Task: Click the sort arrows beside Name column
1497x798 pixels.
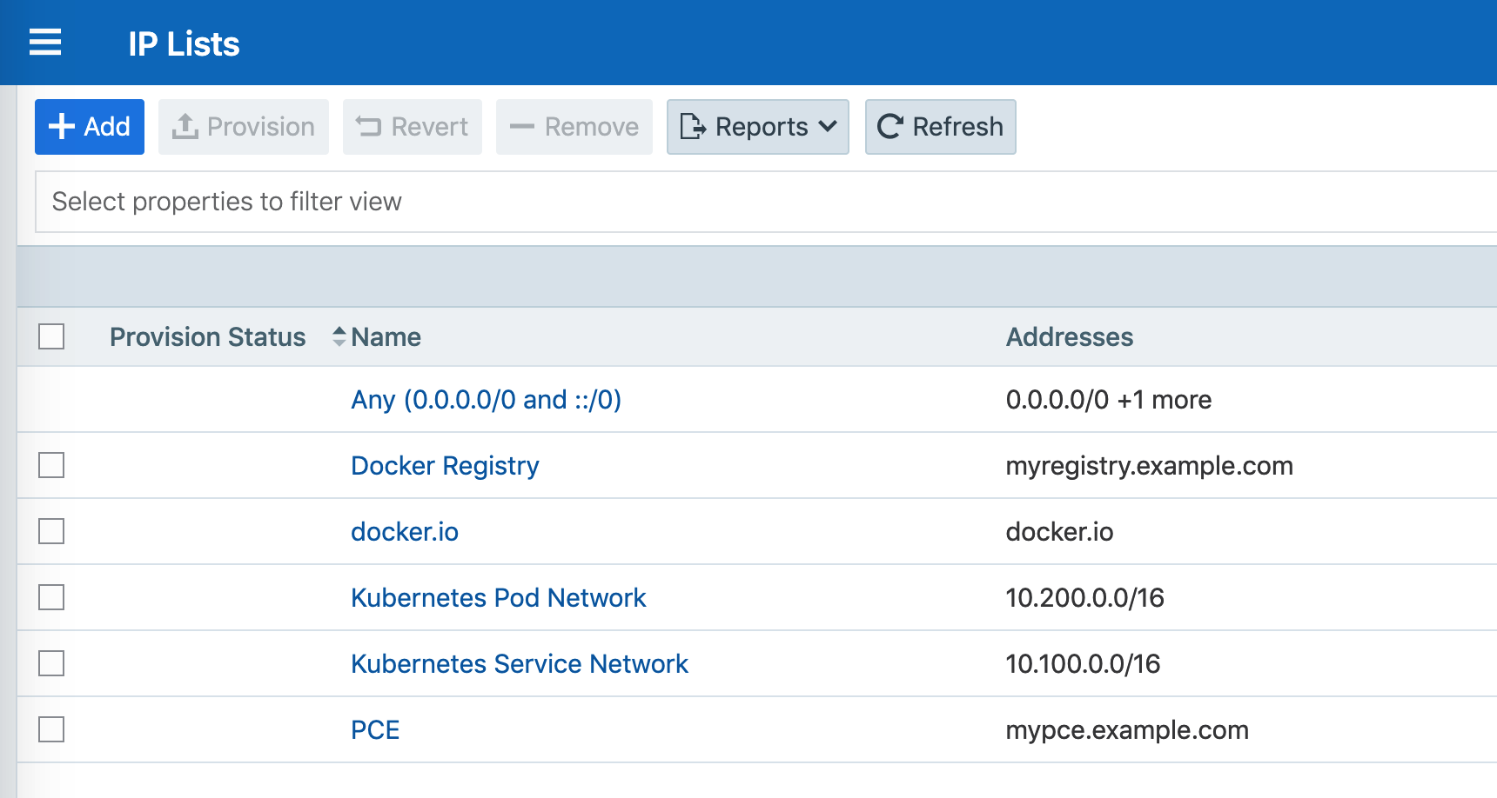Action: click(338, 336)
